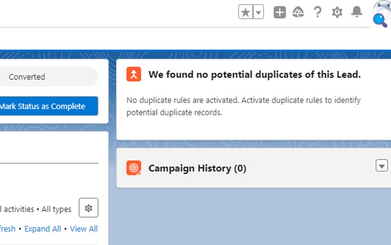Open Global Actions plus icon

point(279,13)
